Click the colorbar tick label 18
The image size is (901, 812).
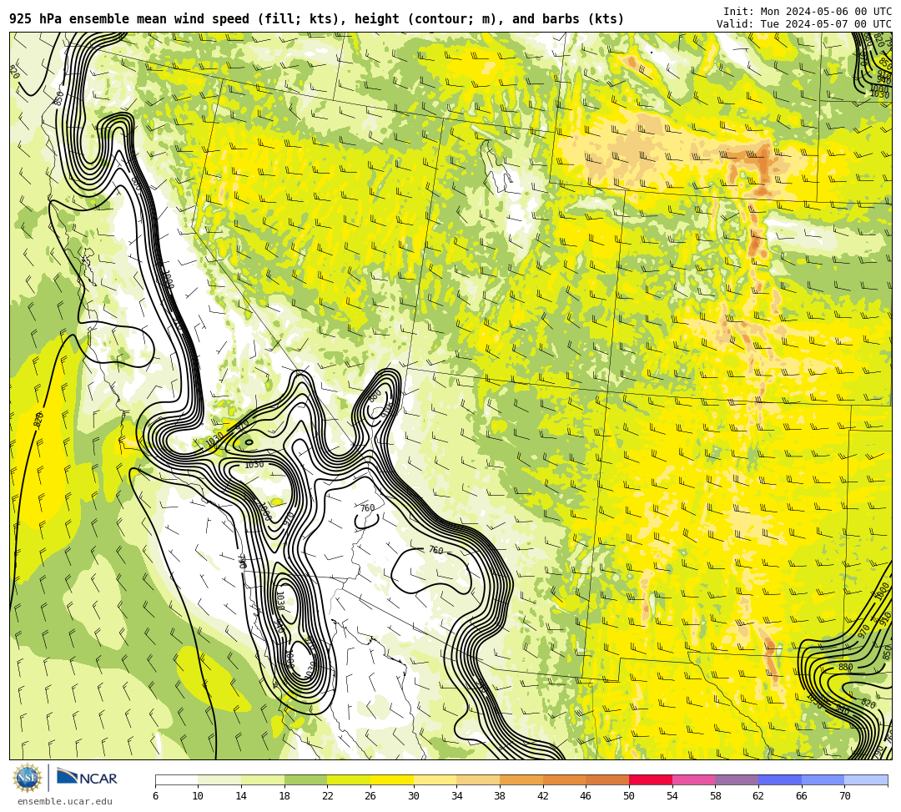[x=284, y=796]
